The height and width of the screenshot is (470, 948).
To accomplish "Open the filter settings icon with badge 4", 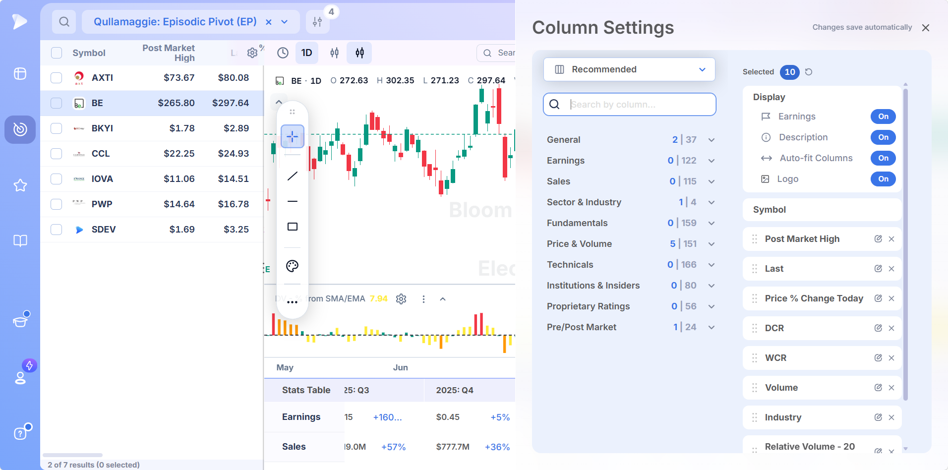I will click(318, 22).
